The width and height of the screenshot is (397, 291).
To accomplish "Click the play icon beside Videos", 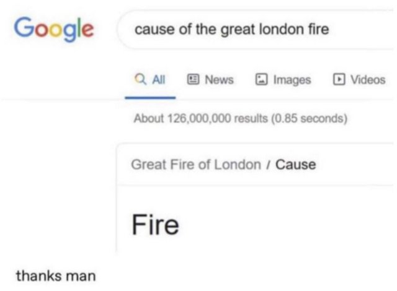I will (339, 80).
